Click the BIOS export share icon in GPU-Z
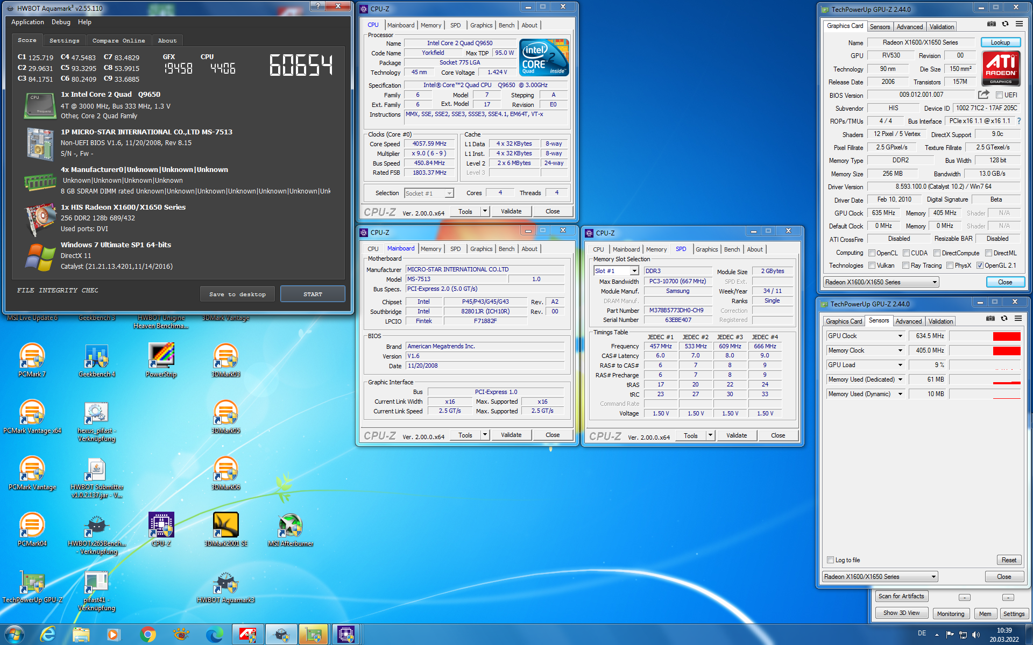The width and height of the screenshot is (1033, 645). coord(984,95)
